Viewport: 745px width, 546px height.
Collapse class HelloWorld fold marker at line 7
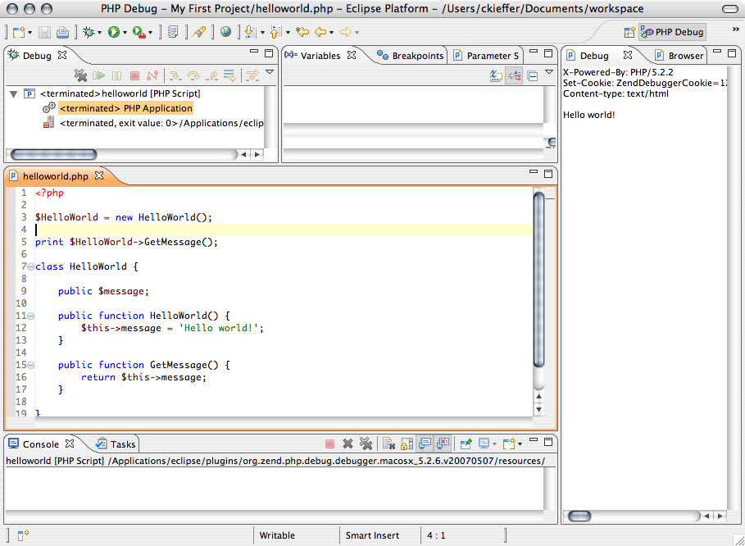pyautogui.click(x=31, y=267)
